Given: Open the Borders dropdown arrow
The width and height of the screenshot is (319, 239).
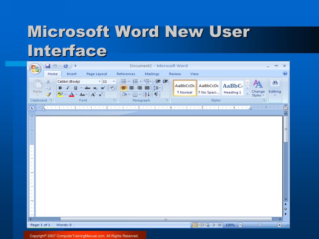Looking at the screenshot, I should click(140, 94).
